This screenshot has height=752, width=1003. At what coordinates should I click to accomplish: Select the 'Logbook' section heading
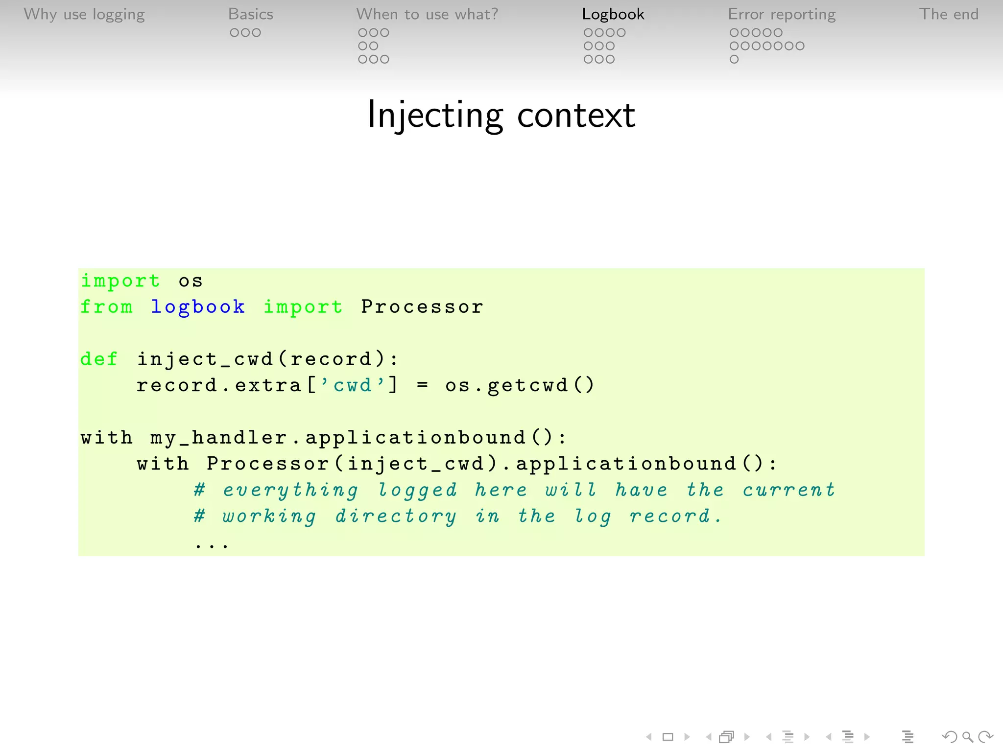(x=613, y=14)
